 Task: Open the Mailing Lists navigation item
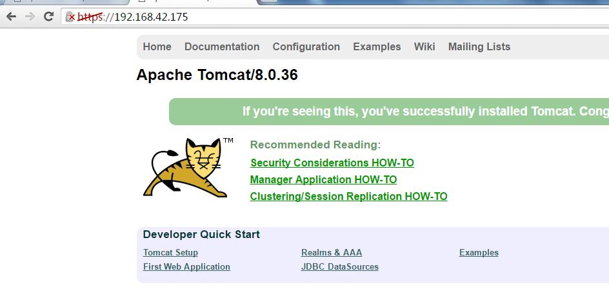pyautogui.click(x=479, y=46)
